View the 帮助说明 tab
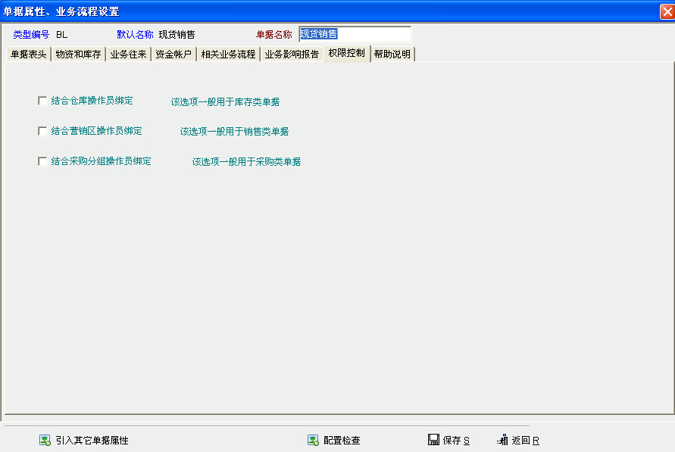This screenshot has height=452, width=675. [x=392, y=55]
